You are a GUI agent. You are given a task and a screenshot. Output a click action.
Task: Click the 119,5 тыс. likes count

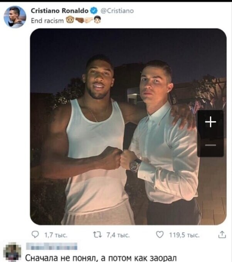point(184,235)
